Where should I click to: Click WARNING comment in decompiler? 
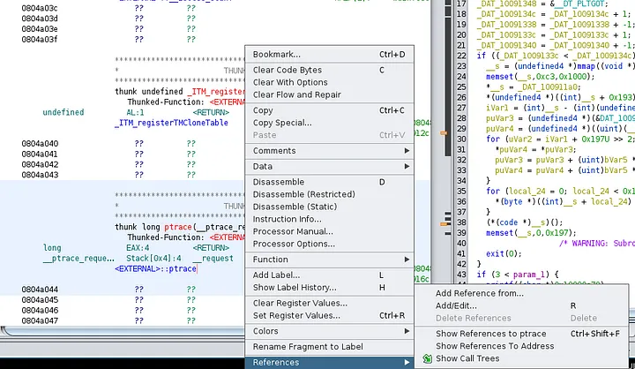(596, 244)
